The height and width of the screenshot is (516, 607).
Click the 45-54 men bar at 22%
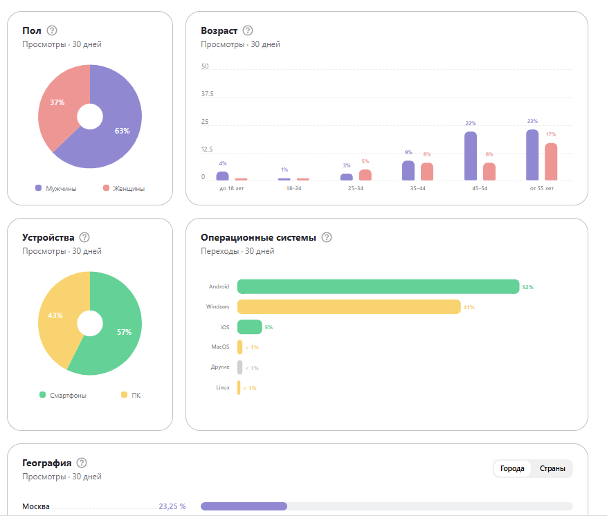point(471,156)
